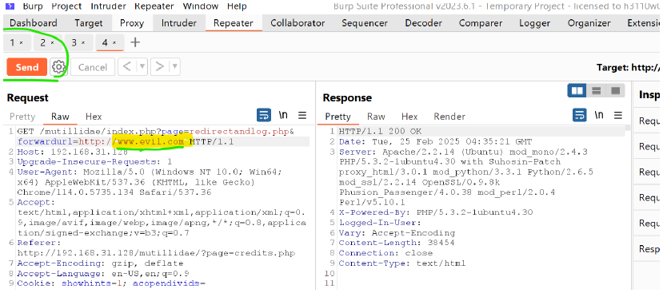Close Repeater tab 3 via its x

(83, 42)
